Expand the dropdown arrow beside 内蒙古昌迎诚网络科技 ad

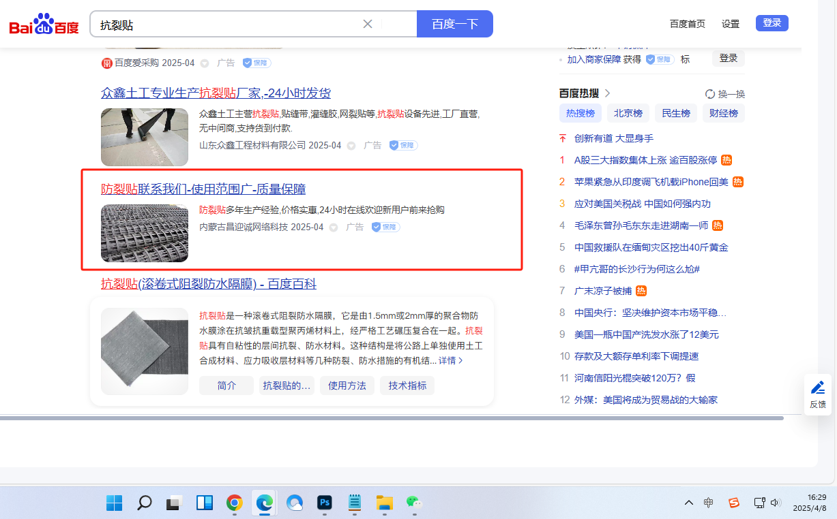[x=334, y=227]
